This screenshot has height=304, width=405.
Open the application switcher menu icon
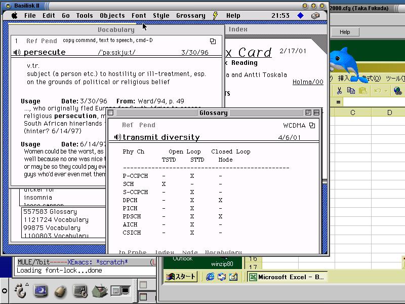[315, 16]
